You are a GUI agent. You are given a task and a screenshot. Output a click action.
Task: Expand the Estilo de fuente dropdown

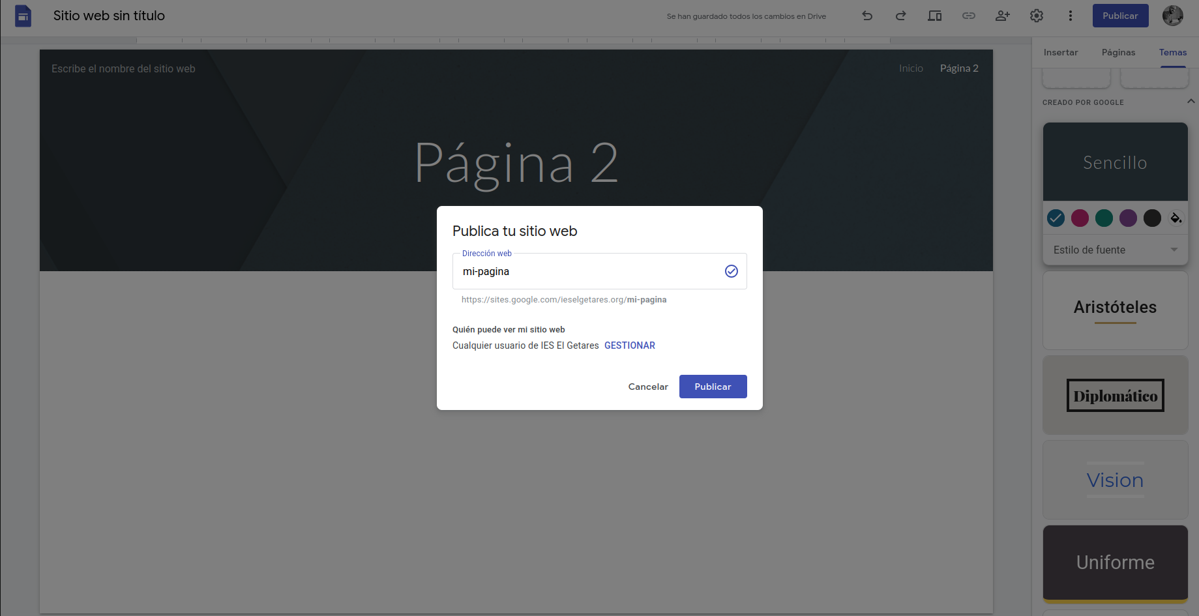click(1115, 250)
